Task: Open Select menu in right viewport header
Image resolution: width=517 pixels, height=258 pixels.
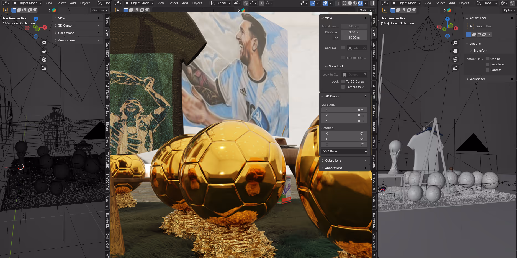Action: tap(440, 3)
